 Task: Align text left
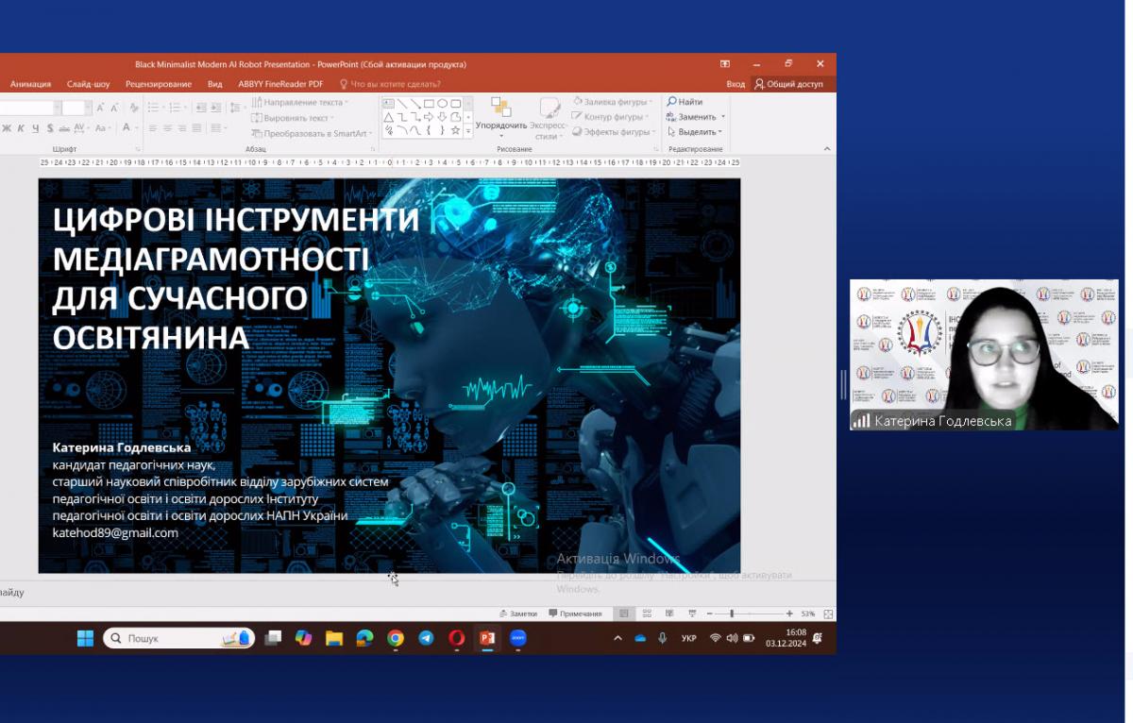[x=153, y=128]
